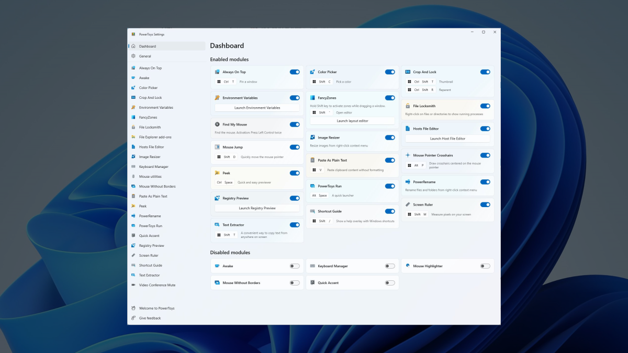
Task: Click the Quick Accent sidebar icon
Action: point(133,236)
